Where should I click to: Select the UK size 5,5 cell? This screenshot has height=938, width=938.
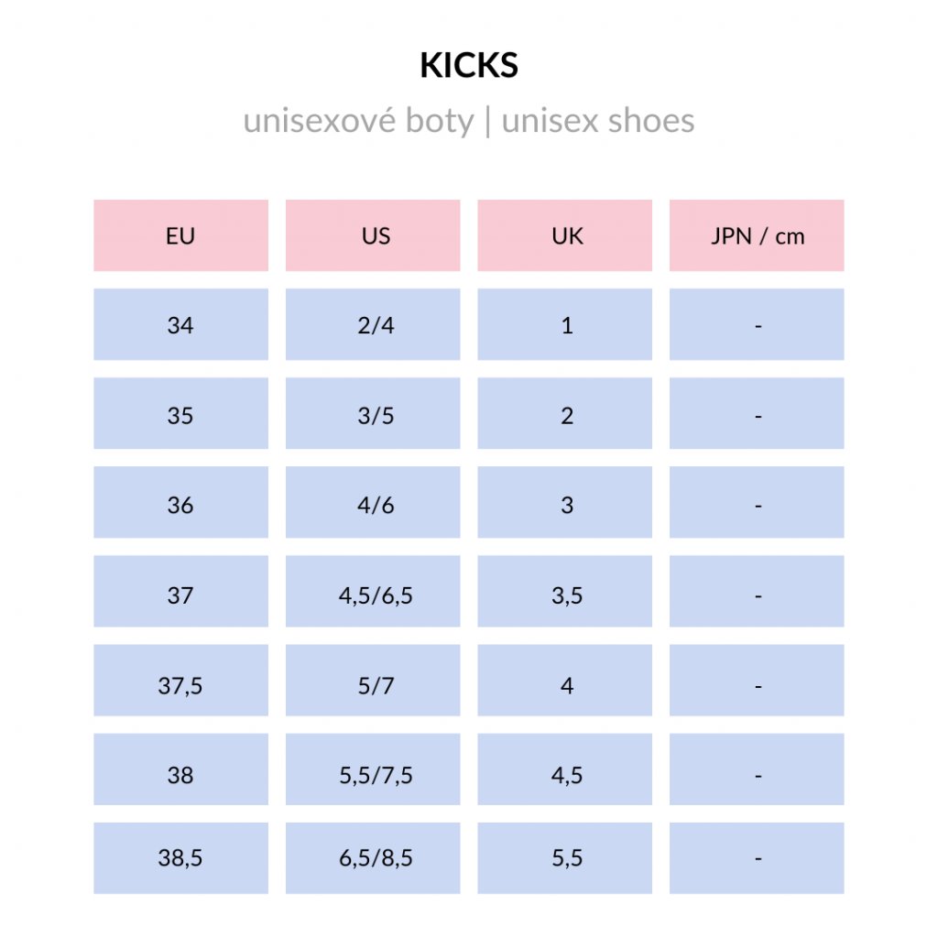point(565,859)
